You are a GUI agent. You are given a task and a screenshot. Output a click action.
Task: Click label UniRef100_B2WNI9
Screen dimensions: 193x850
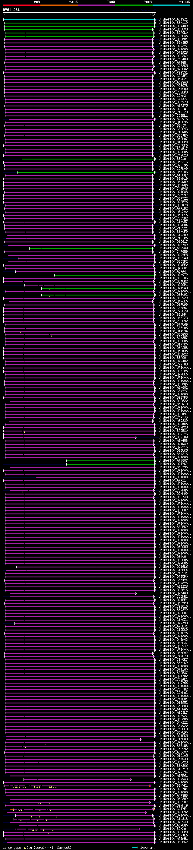[173, 805]
